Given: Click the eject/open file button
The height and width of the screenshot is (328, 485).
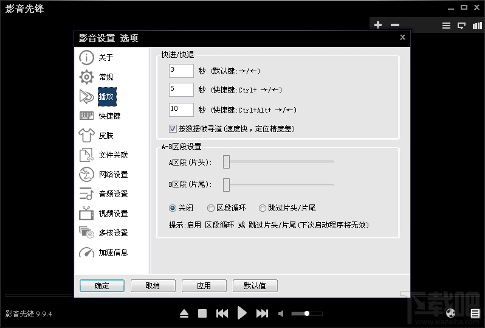Looking at the screenshot, I should coord(184,314).
